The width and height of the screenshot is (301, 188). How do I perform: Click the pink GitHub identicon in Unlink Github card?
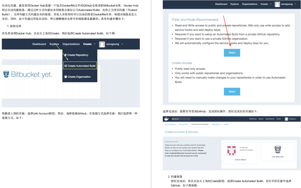pos(231,150)
